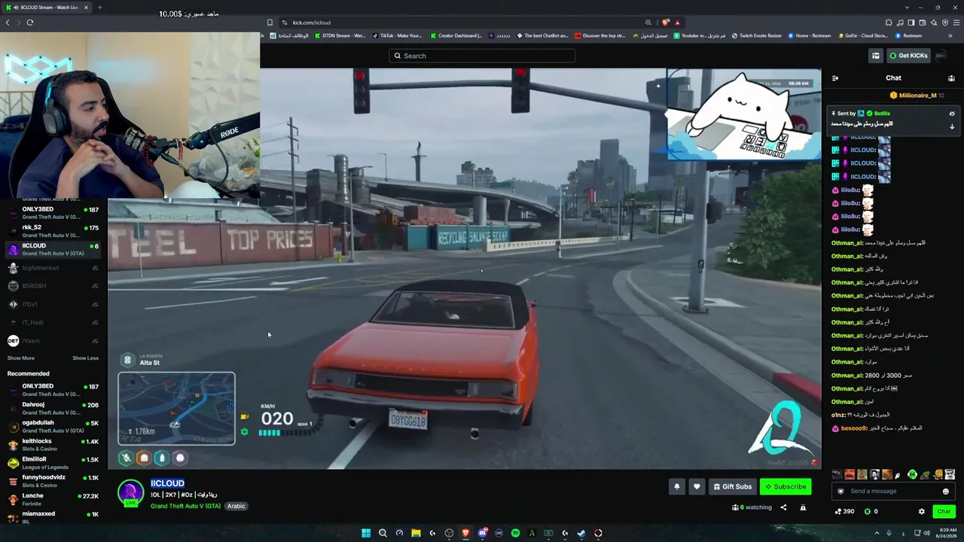The width and height of the screenshot is (964, 542).
Task: Open Dahrooj channel in Recommended
Action: [x=53, y=408]
